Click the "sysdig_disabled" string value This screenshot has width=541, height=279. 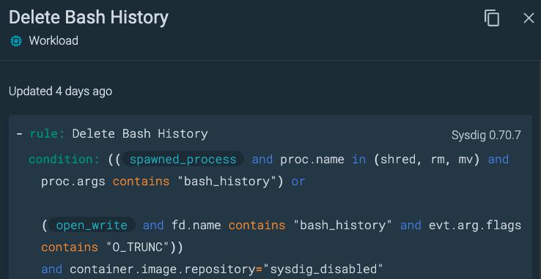323,269
